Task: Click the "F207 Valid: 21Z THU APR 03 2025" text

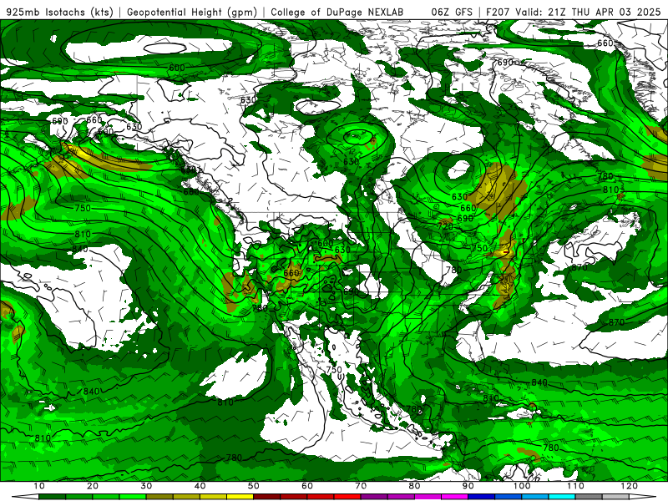Action: 573,12
